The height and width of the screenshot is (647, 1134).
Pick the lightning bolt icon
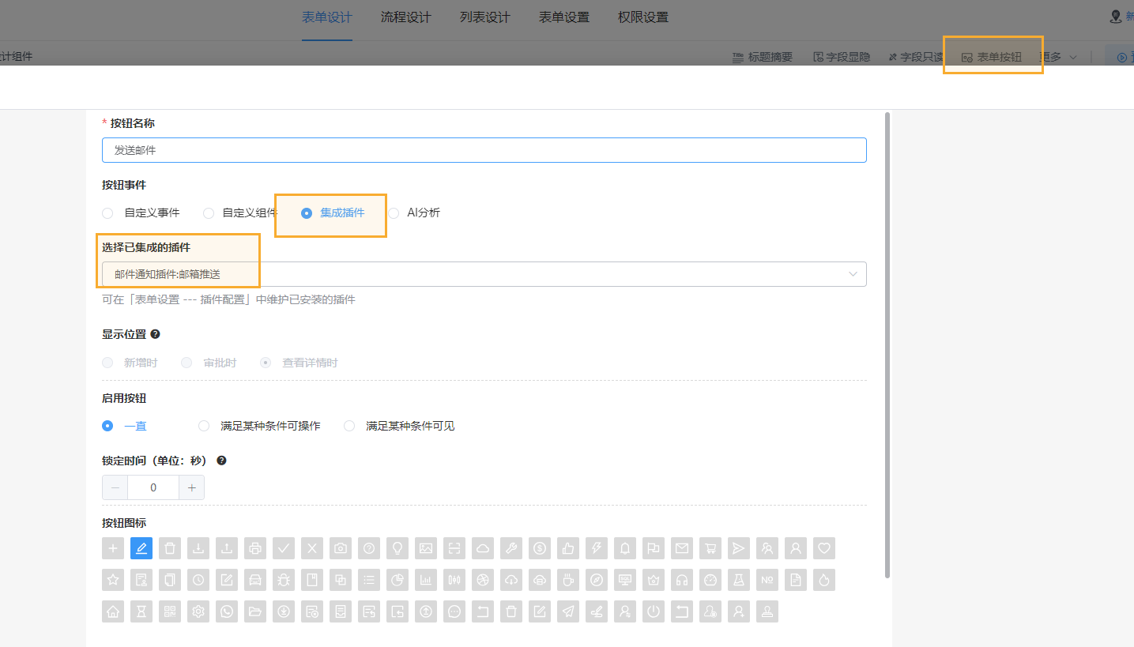coord(597,547)
